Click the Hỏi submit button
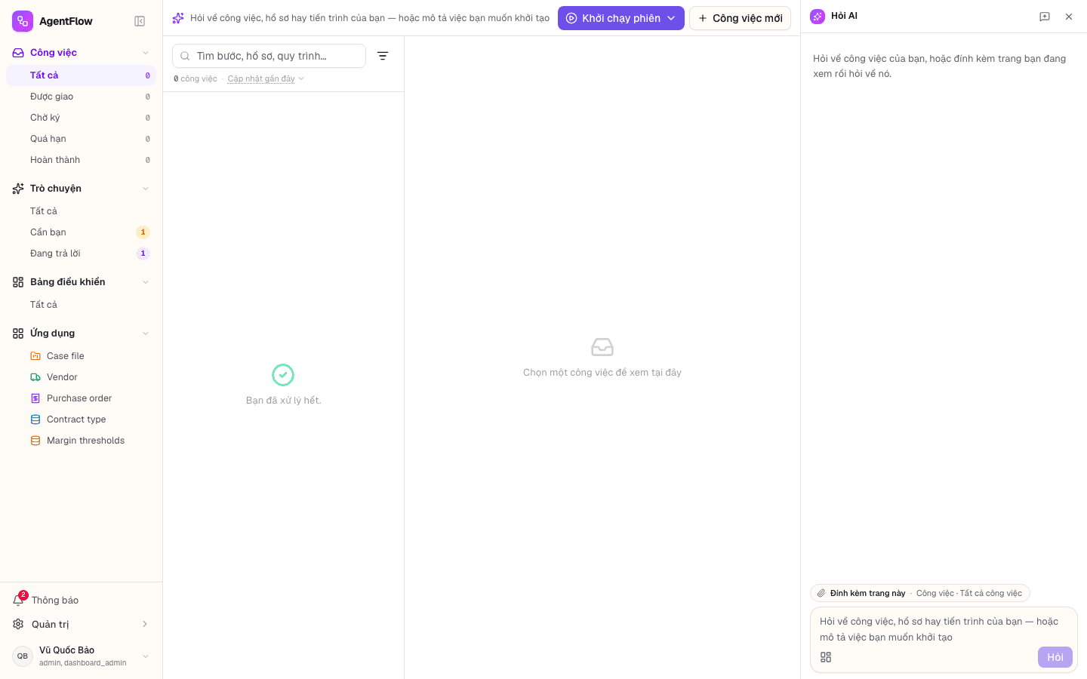1087x679 pixels. pyautogui.click(x=1055, y=657)
